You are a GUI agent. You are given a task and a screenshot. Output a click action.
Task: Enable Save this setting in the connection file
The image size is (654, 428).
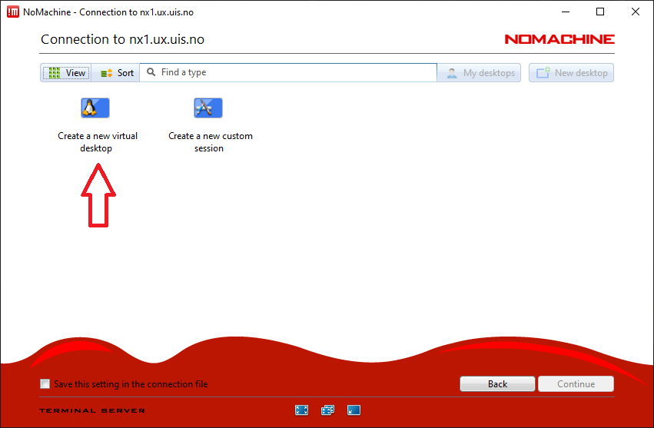[x=45, y=383]
